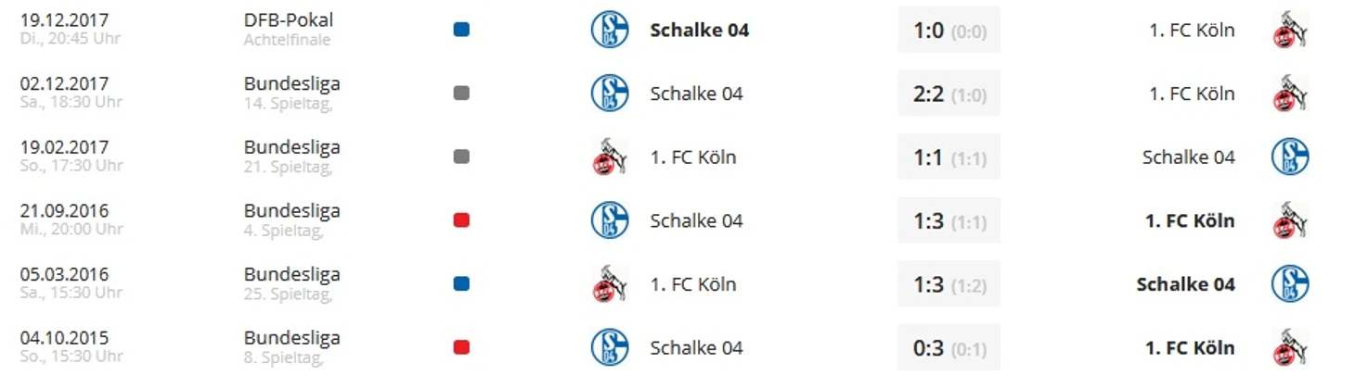Select the 19.02.2017 match date

click(x=65, y=147)
